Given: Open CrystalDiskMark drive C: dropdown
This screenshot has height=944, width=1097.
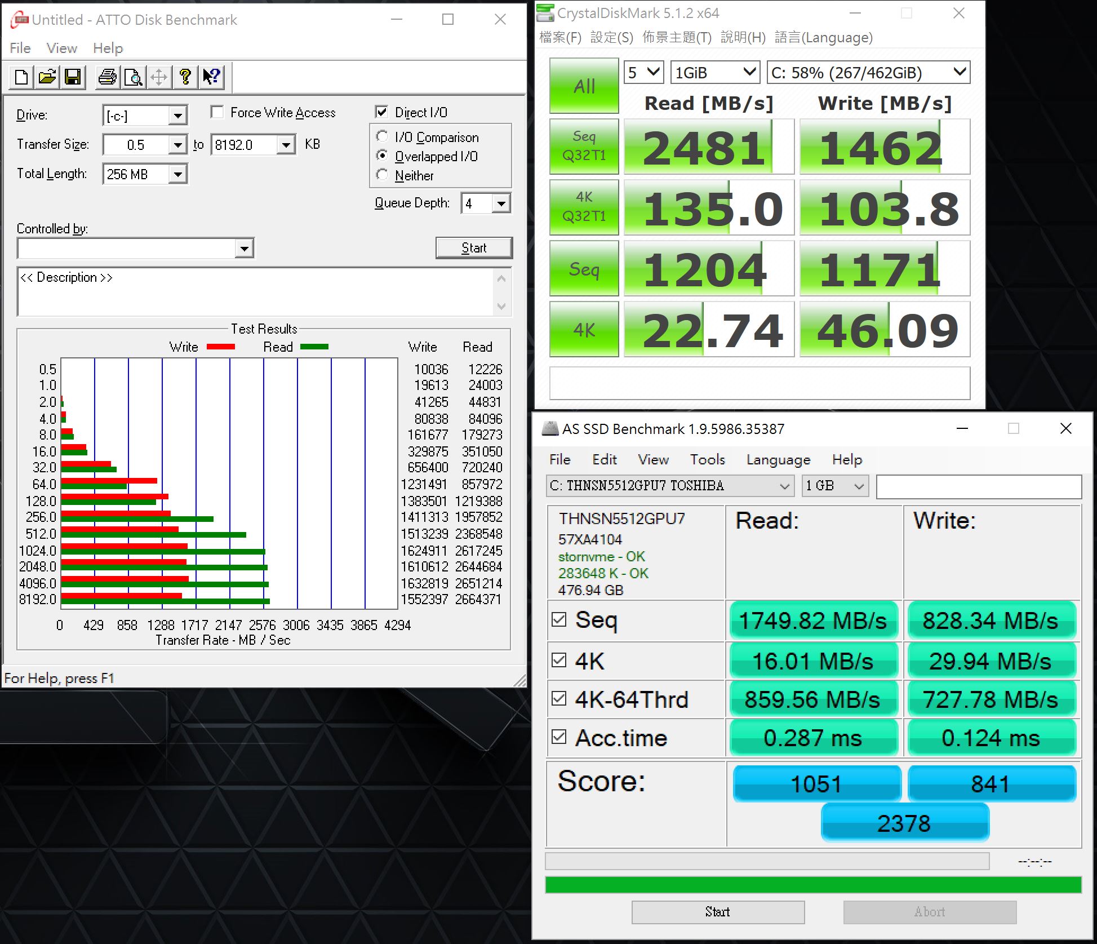Looking at the screenshot, I should (868, 73).
